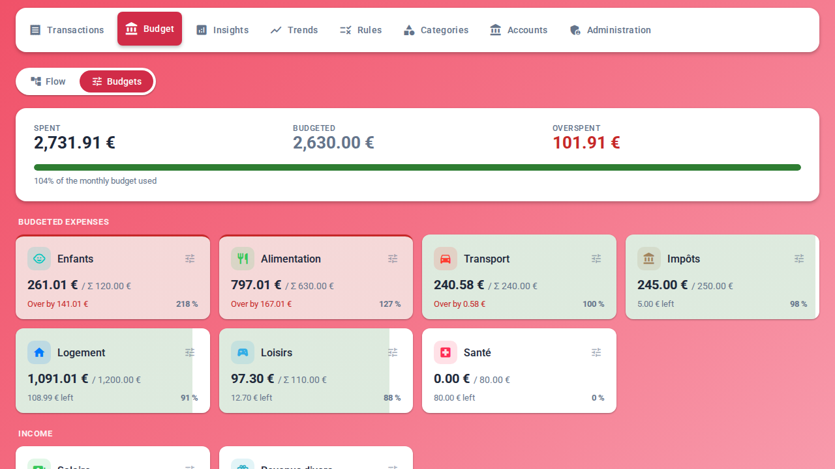This screenshot has height=469, width=835.
Task: Click the Logement house icon
Action: [x=39, y=352]
